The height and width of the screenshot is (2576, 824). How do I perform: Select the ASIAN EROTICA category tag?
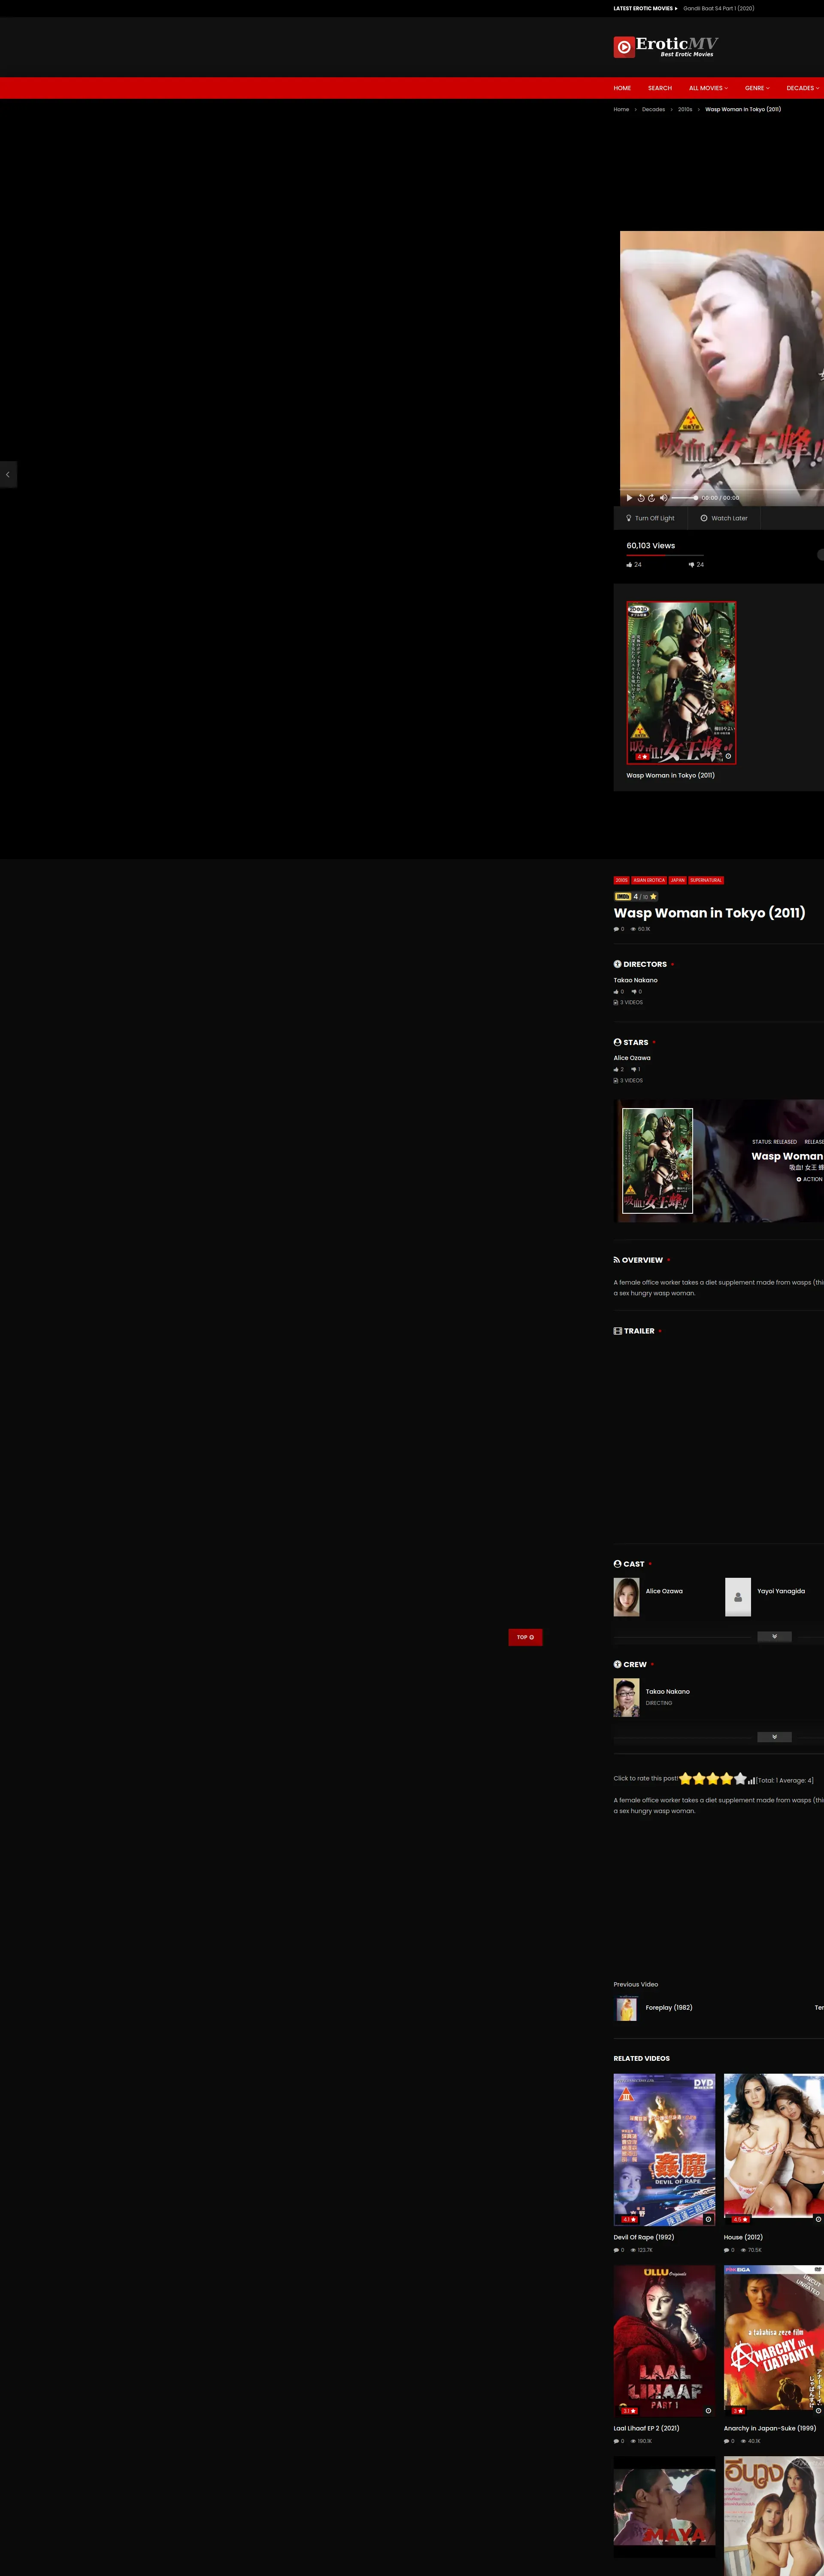[x=649, y=880]
